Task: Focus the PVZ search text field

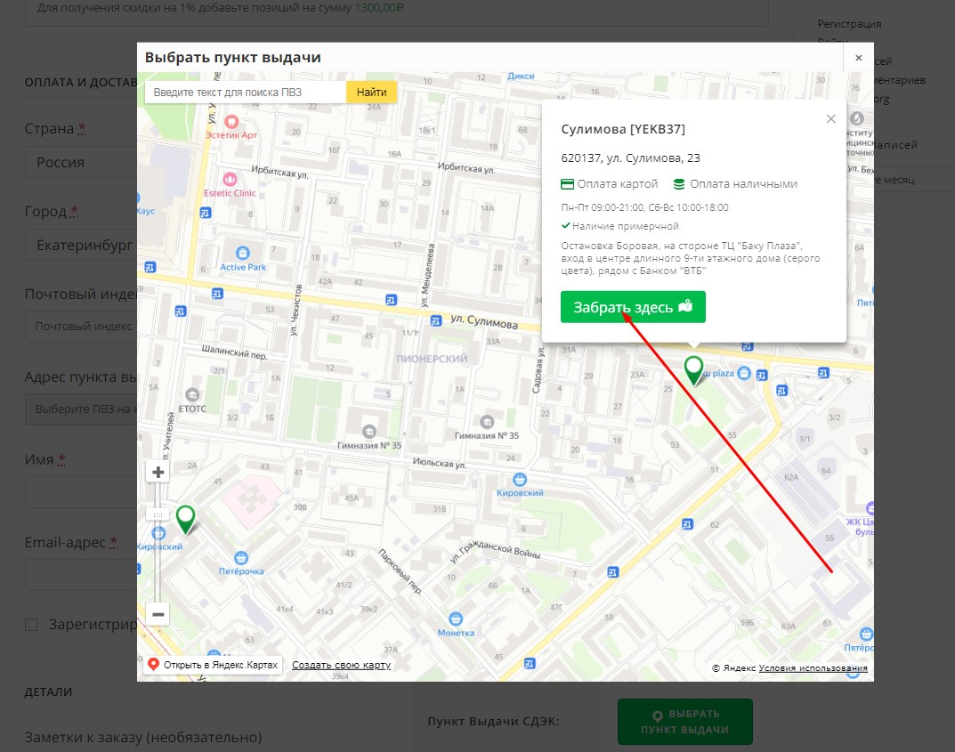Action: 246,92
